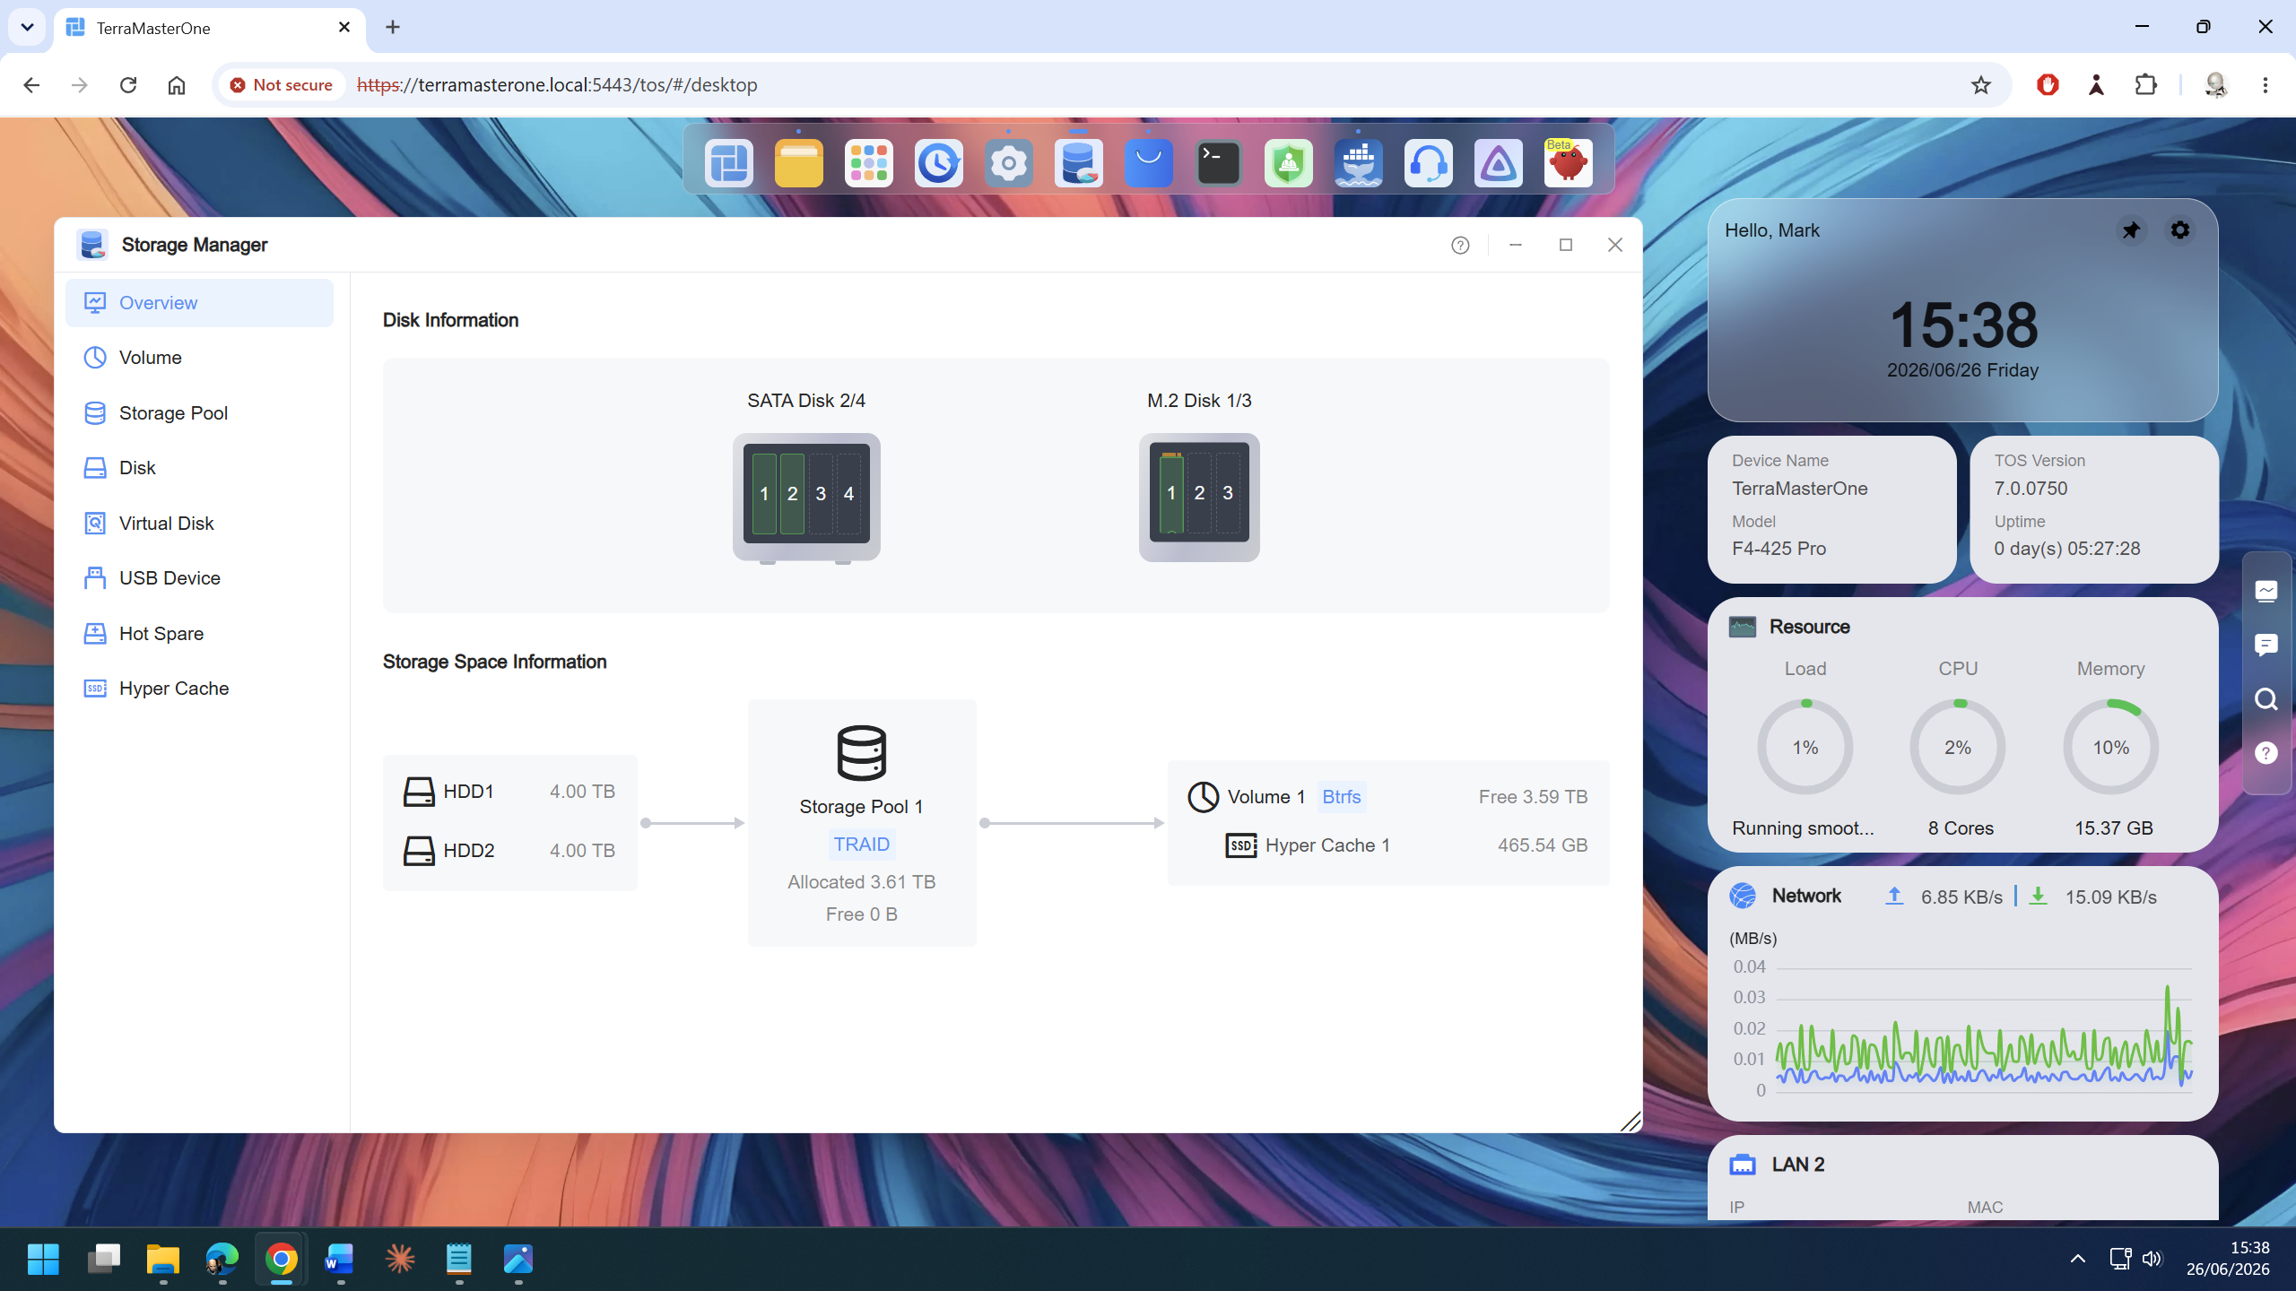Click the Not secure site info chip
2296x1291 pixels.
pyautogui.click(x=282, y=85)
